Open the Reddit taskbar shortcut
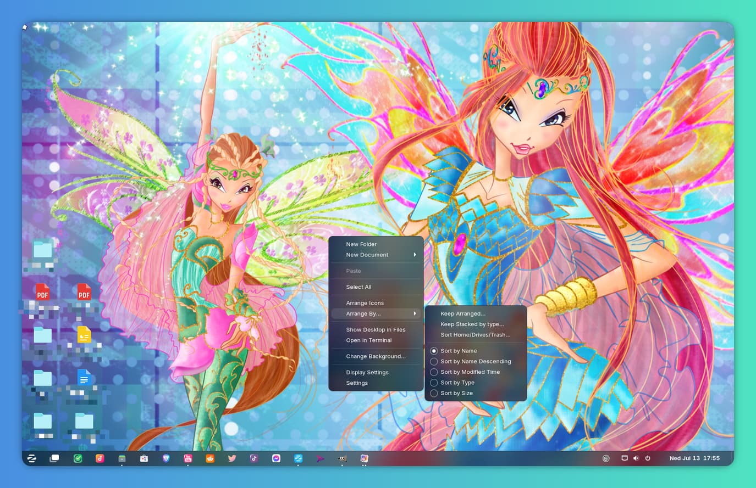Image resolution: width=756 pixels, height=488 pixels. (210, 458)
